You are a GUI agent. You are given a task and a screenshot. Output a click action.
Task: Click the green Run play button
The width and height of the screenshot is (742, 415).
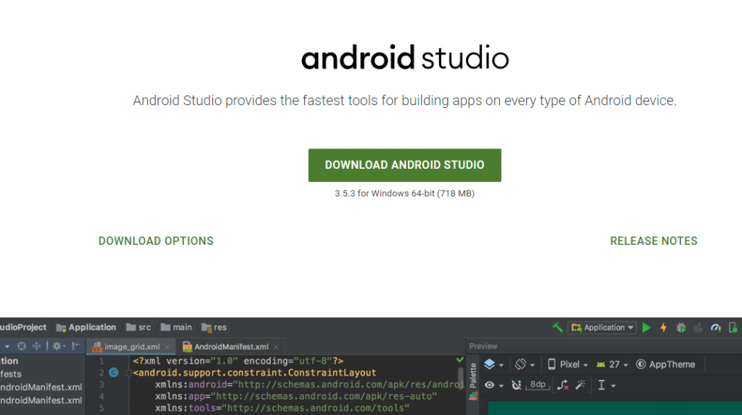click(x=646, y=327)
